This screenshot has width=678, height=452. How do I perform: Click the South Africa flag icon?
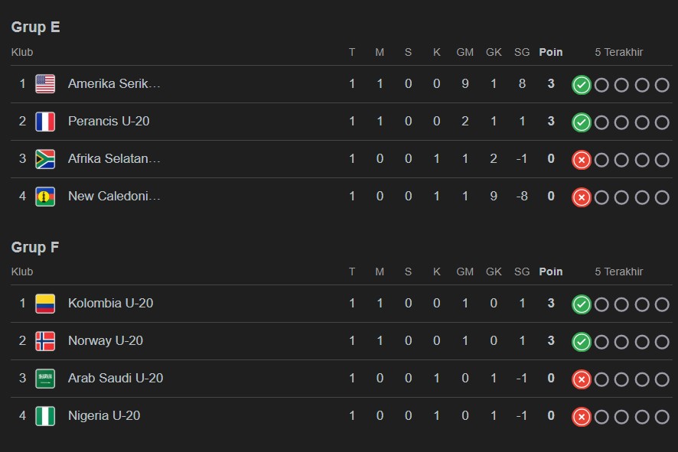[x=45, y=159]
